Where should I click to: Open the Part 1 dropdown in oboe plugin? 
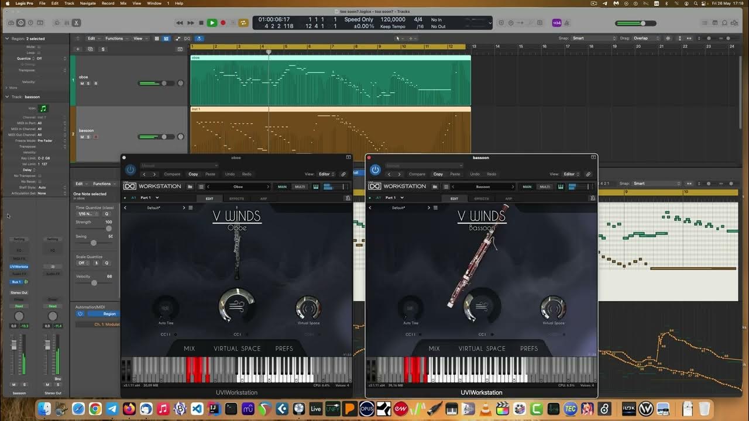coord(149,198)
